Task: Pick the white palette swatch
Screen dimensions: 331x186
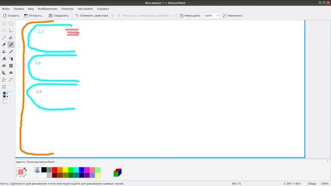Action: pyautogui.click(x=44, y=175)
